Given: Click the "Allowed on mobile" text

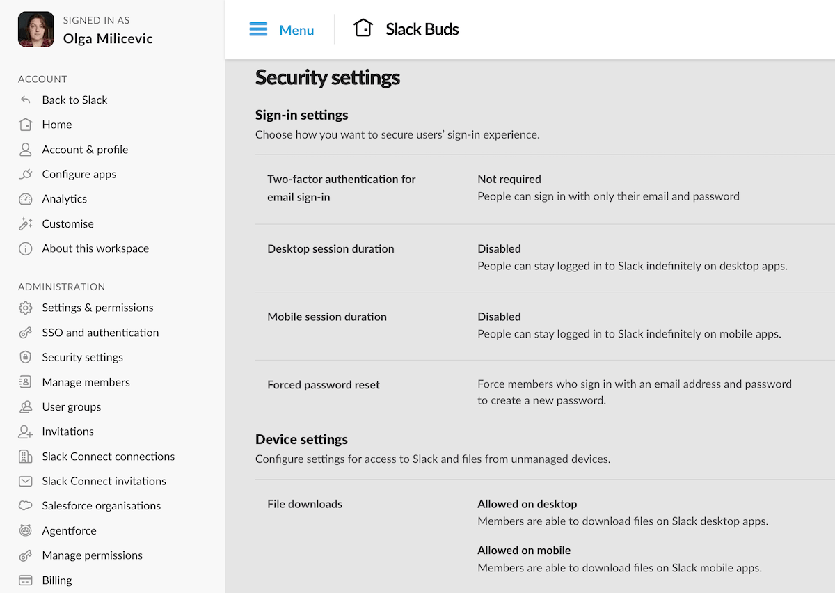Looking at the screenshot, I should click(x=524, y=551).
